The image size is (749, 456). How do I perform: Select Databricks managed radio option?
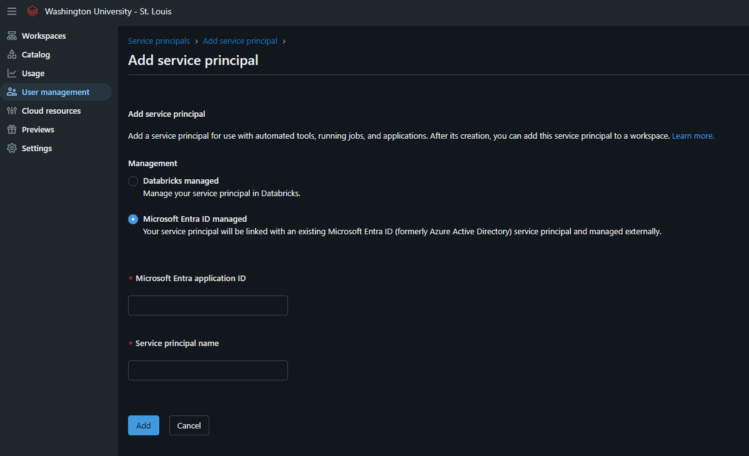133,181
